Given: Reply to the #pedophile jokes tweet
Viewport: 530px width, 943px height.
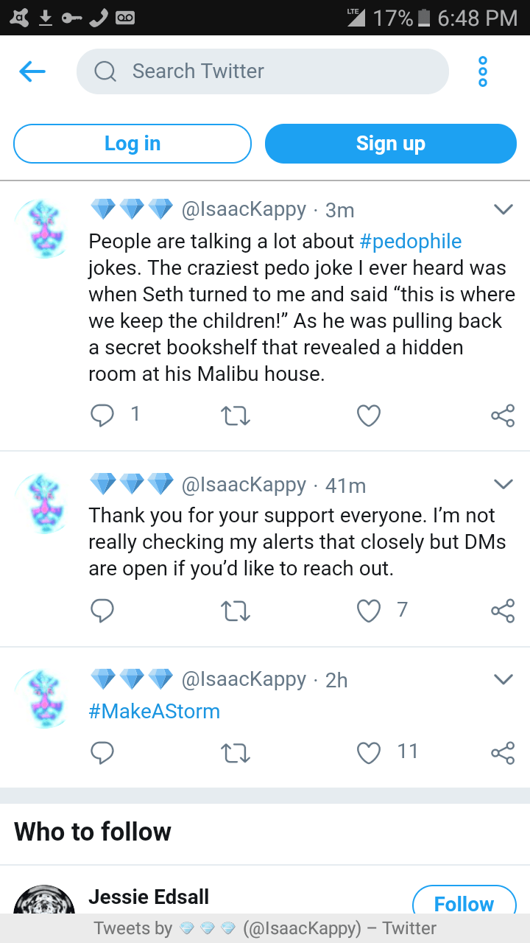Looking at the screenshot, I should [x=102, y=416].
